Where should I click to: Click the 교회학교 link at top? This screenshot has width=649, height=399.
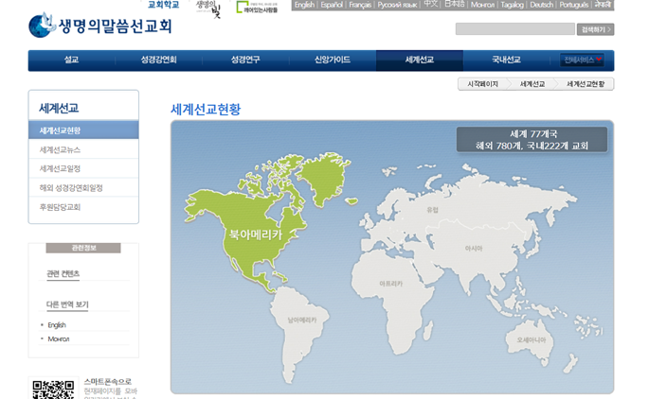click(164, 5)
